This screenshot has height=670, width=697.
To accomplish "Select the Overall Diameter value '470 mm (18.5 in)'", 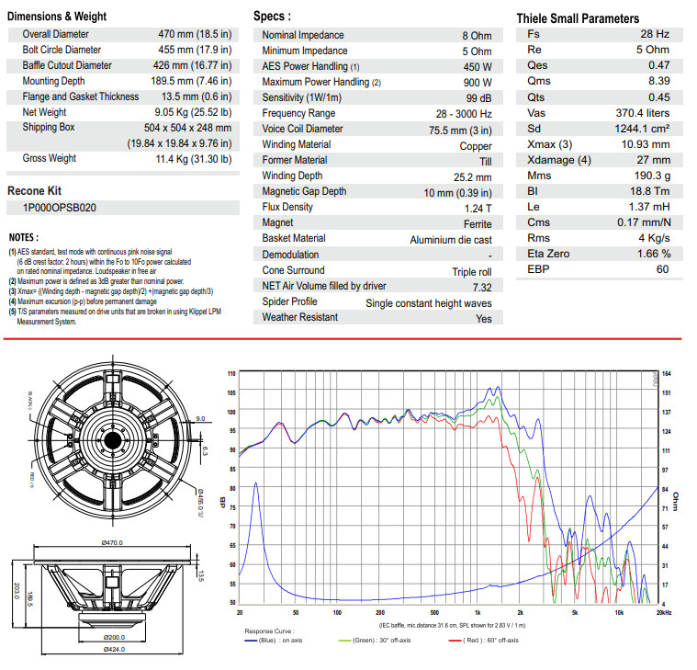I will tap(195, 34).
